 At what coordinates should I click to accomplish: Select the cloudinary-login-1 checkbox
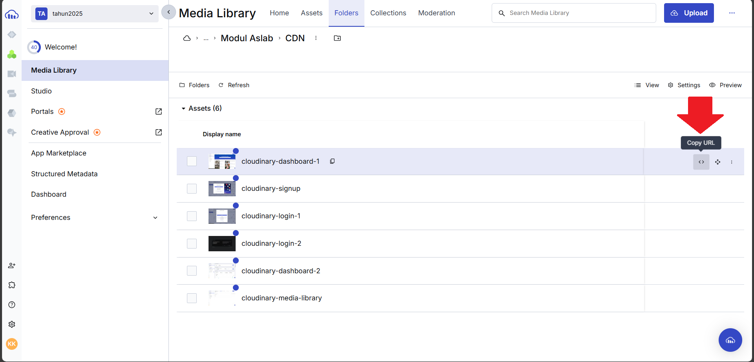pyautogui.click(x=192, y=216)
